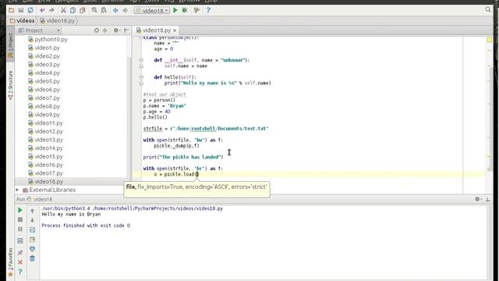This screenshot has width=499, height=281.
Task: Run video18 with the toolbar green play
Action: (175, 10)
